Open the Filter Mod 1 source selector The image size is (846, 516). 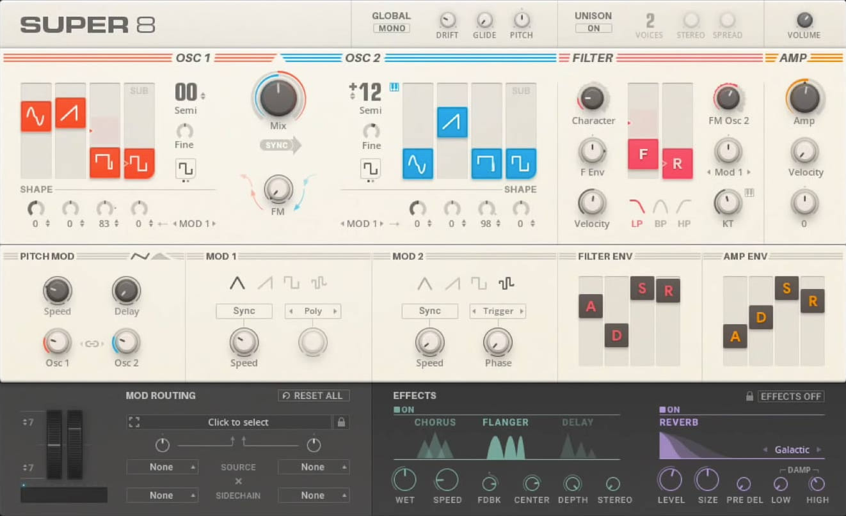[728, 172]
